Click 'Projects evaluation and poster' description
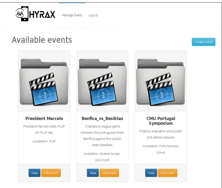The image size is (222, 188). coord(161,134)
